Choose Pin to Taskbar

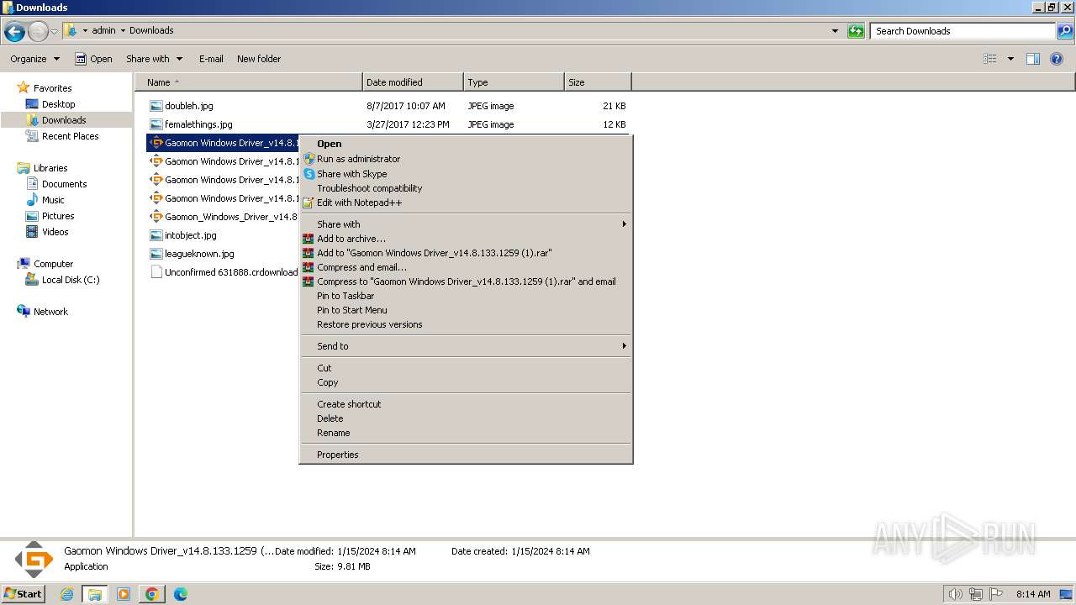tap(345, 296)
